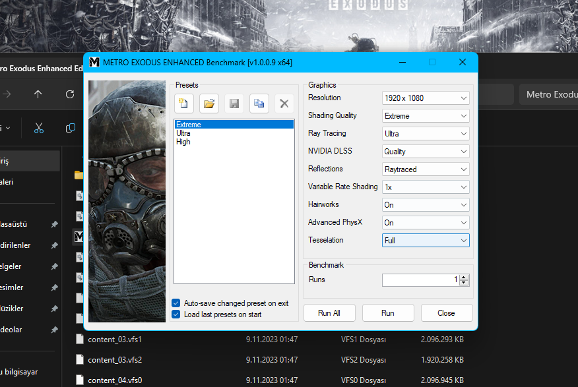The width and height of the screenshot is (578, 387).
Task: Open the Shading Quality dropdown
Action: pyautogui.click(x=426, y=116)
